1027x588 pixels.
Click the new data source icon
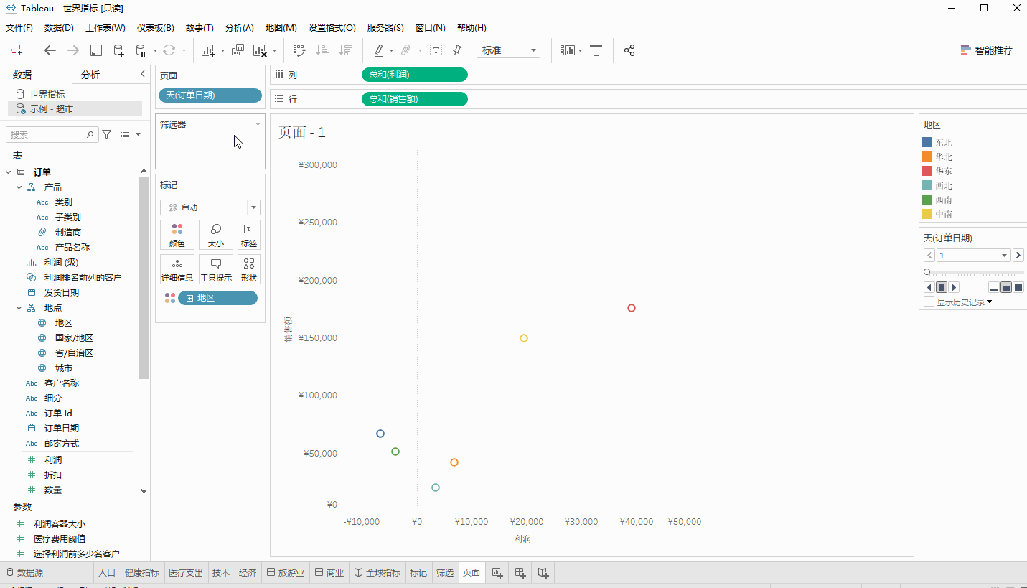118,50
